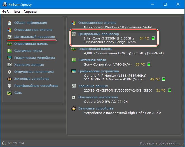Image resolution: width=185 pixels, height=147 pixels.
Task: Click the 54 °C CPU temperature value
Action: 144,38
